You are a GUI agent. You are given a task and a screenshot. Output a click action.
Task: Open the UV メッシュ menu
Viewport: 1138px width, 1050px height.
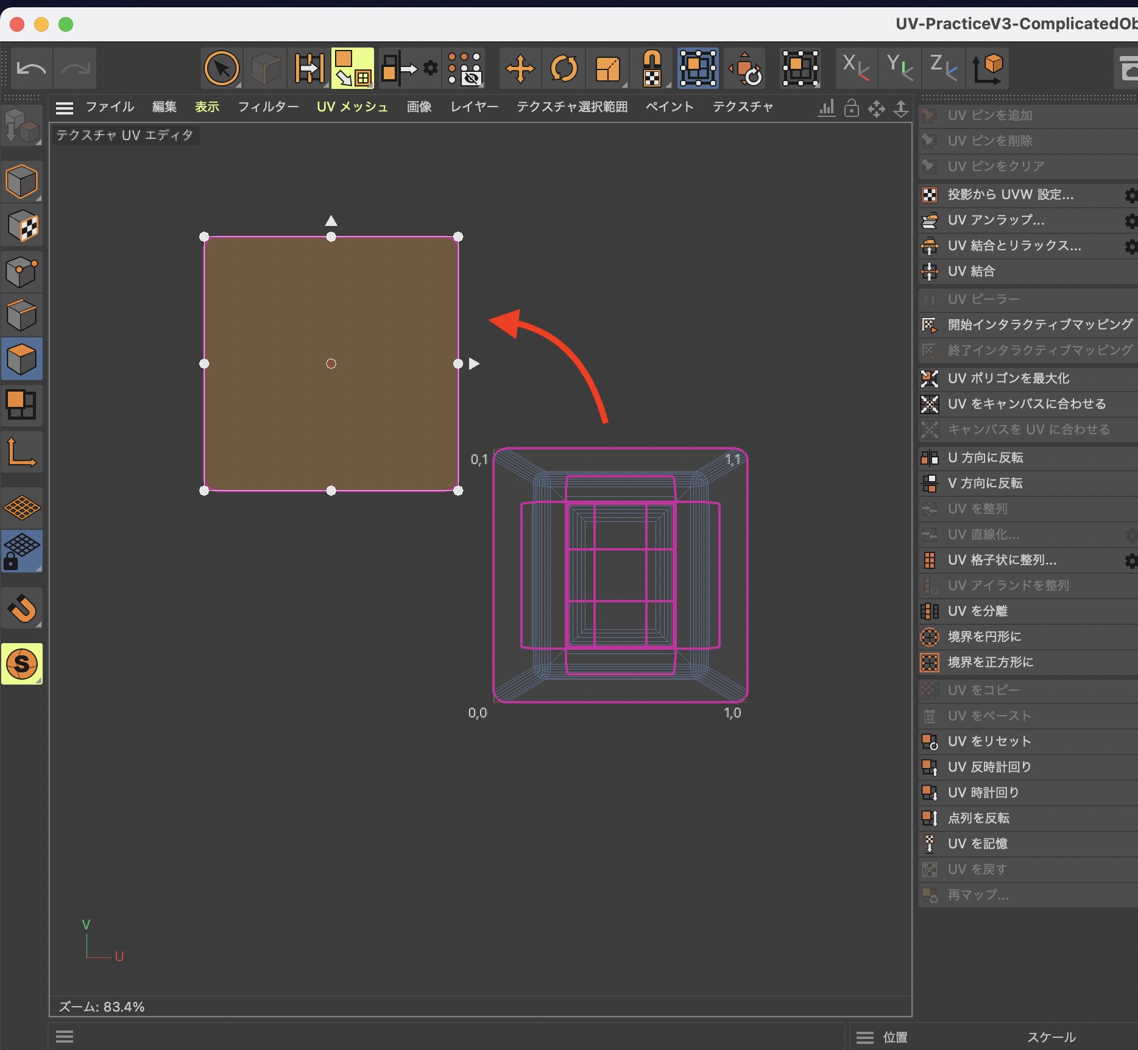(x=352, y=107)
